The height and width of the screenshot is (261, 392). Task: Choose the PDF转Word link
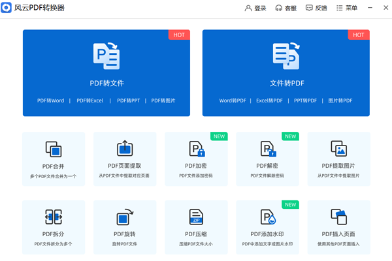coord(50,100)
